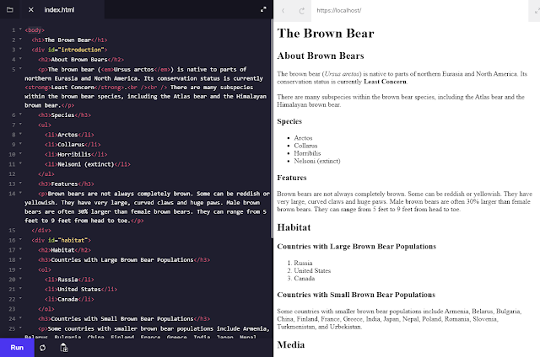Go back in the preview browser

click(283, 11)
